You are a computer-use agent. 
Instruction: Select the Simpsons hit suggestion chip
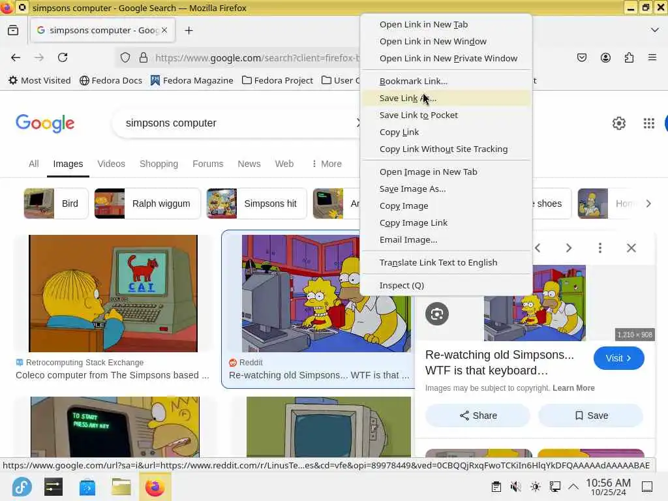tap(256, 204)
